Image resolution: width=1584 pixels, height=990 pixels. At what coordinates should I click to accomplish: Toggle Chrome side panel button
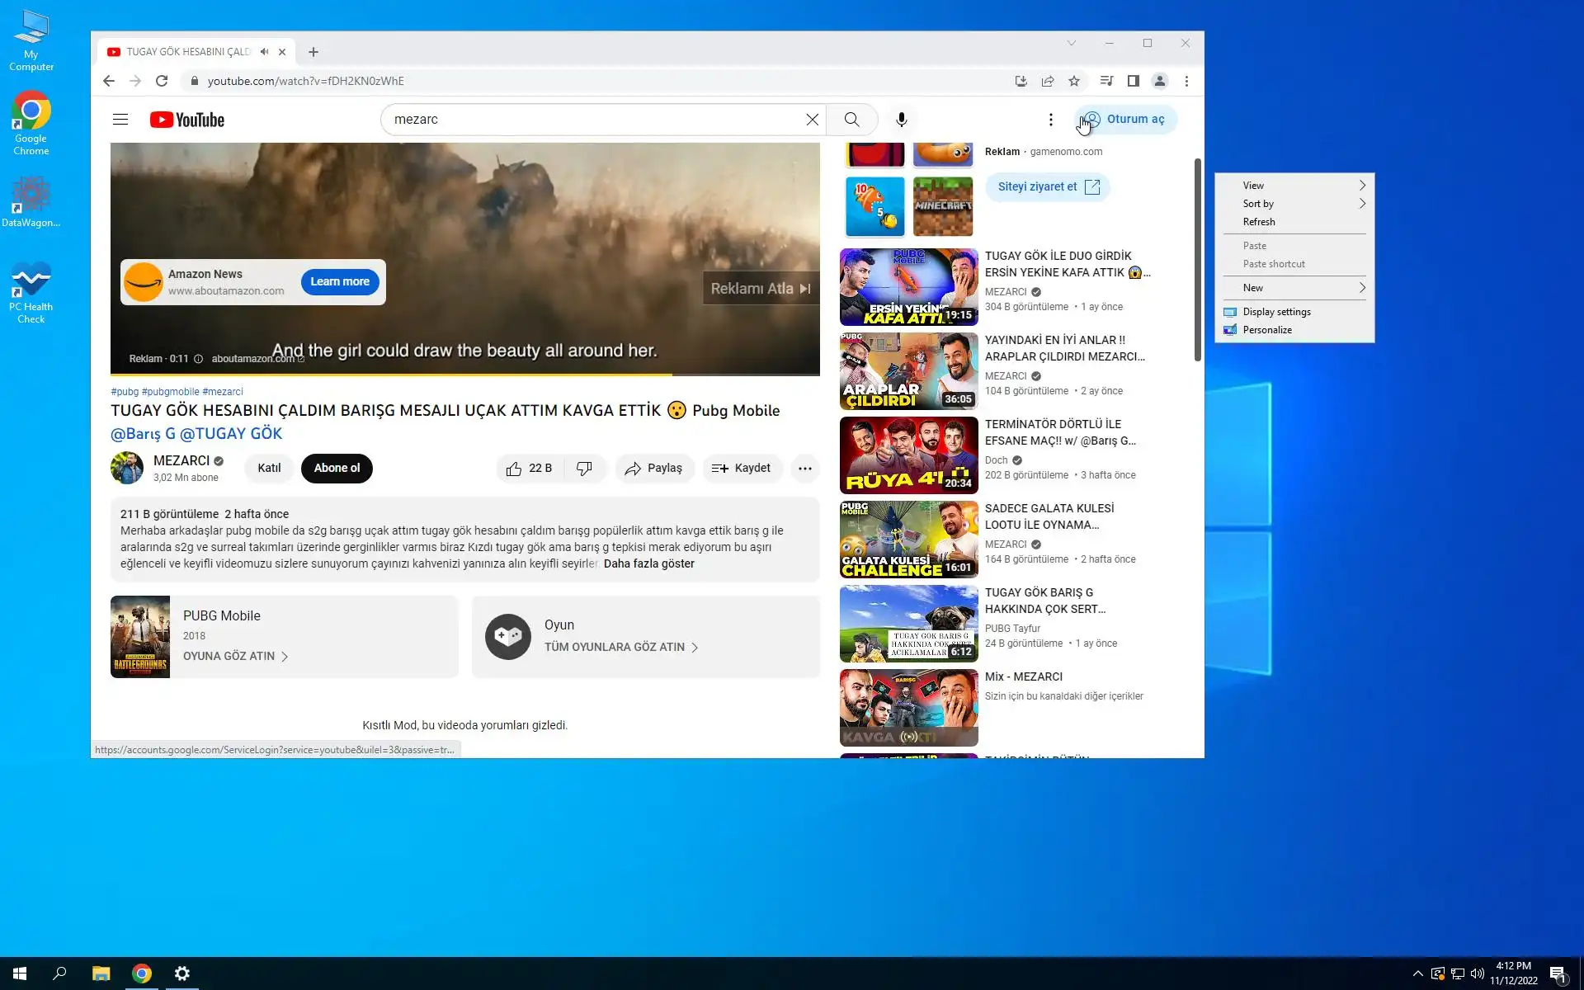click(1133, 81)
